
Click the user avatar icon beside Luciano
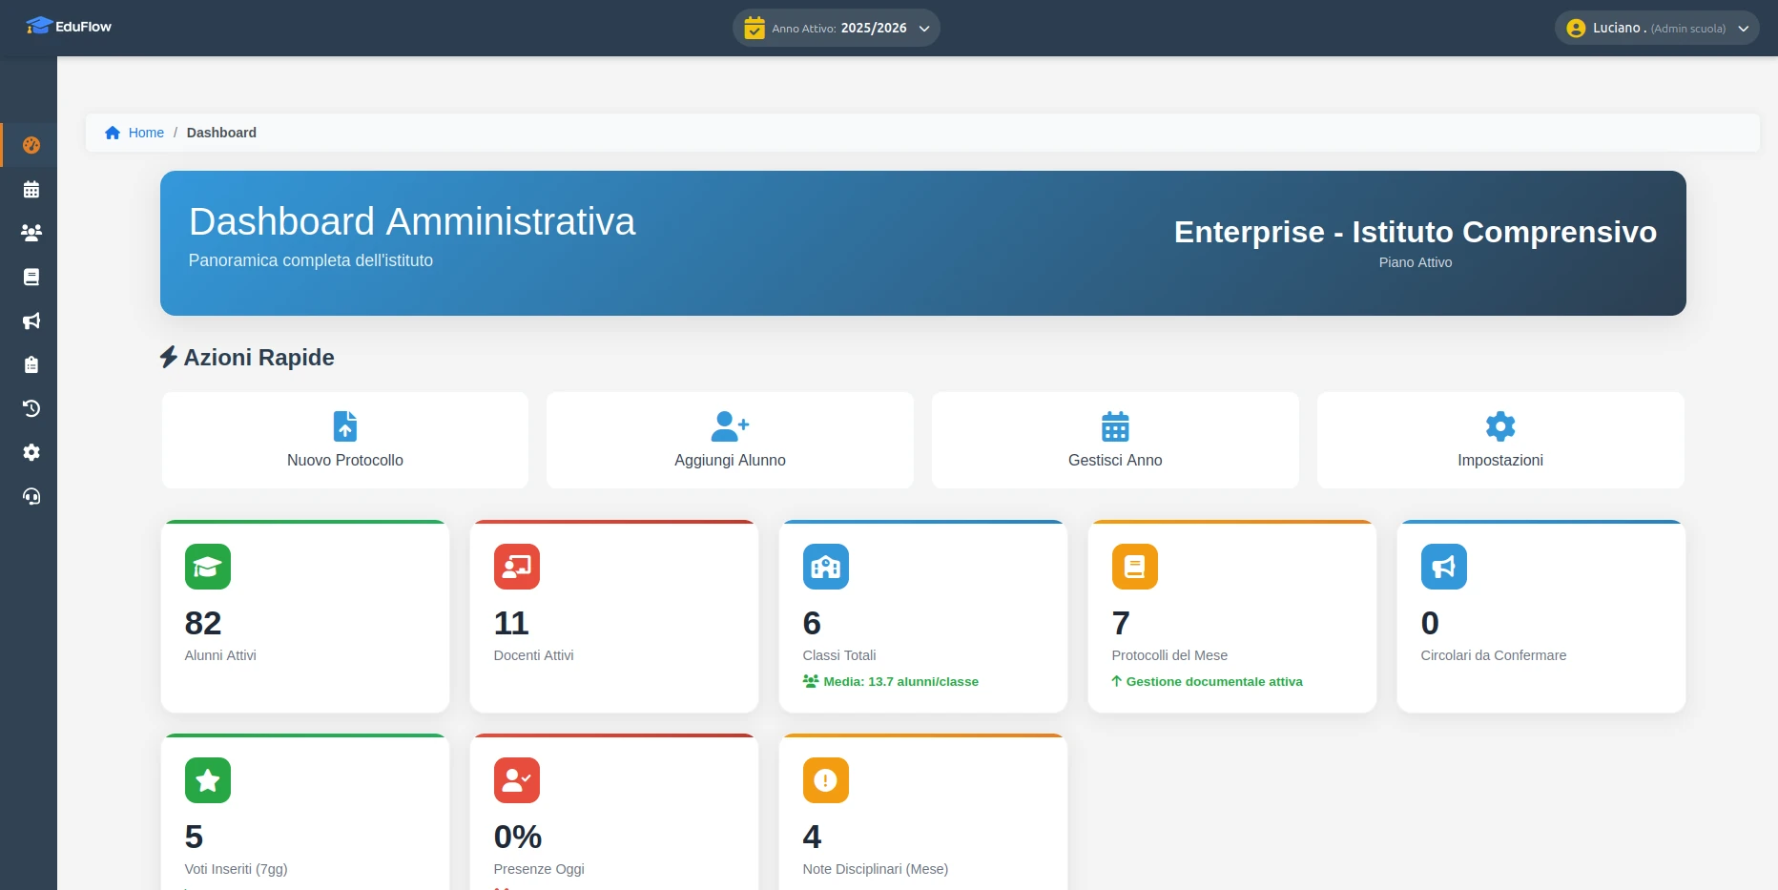[1576, 29]
